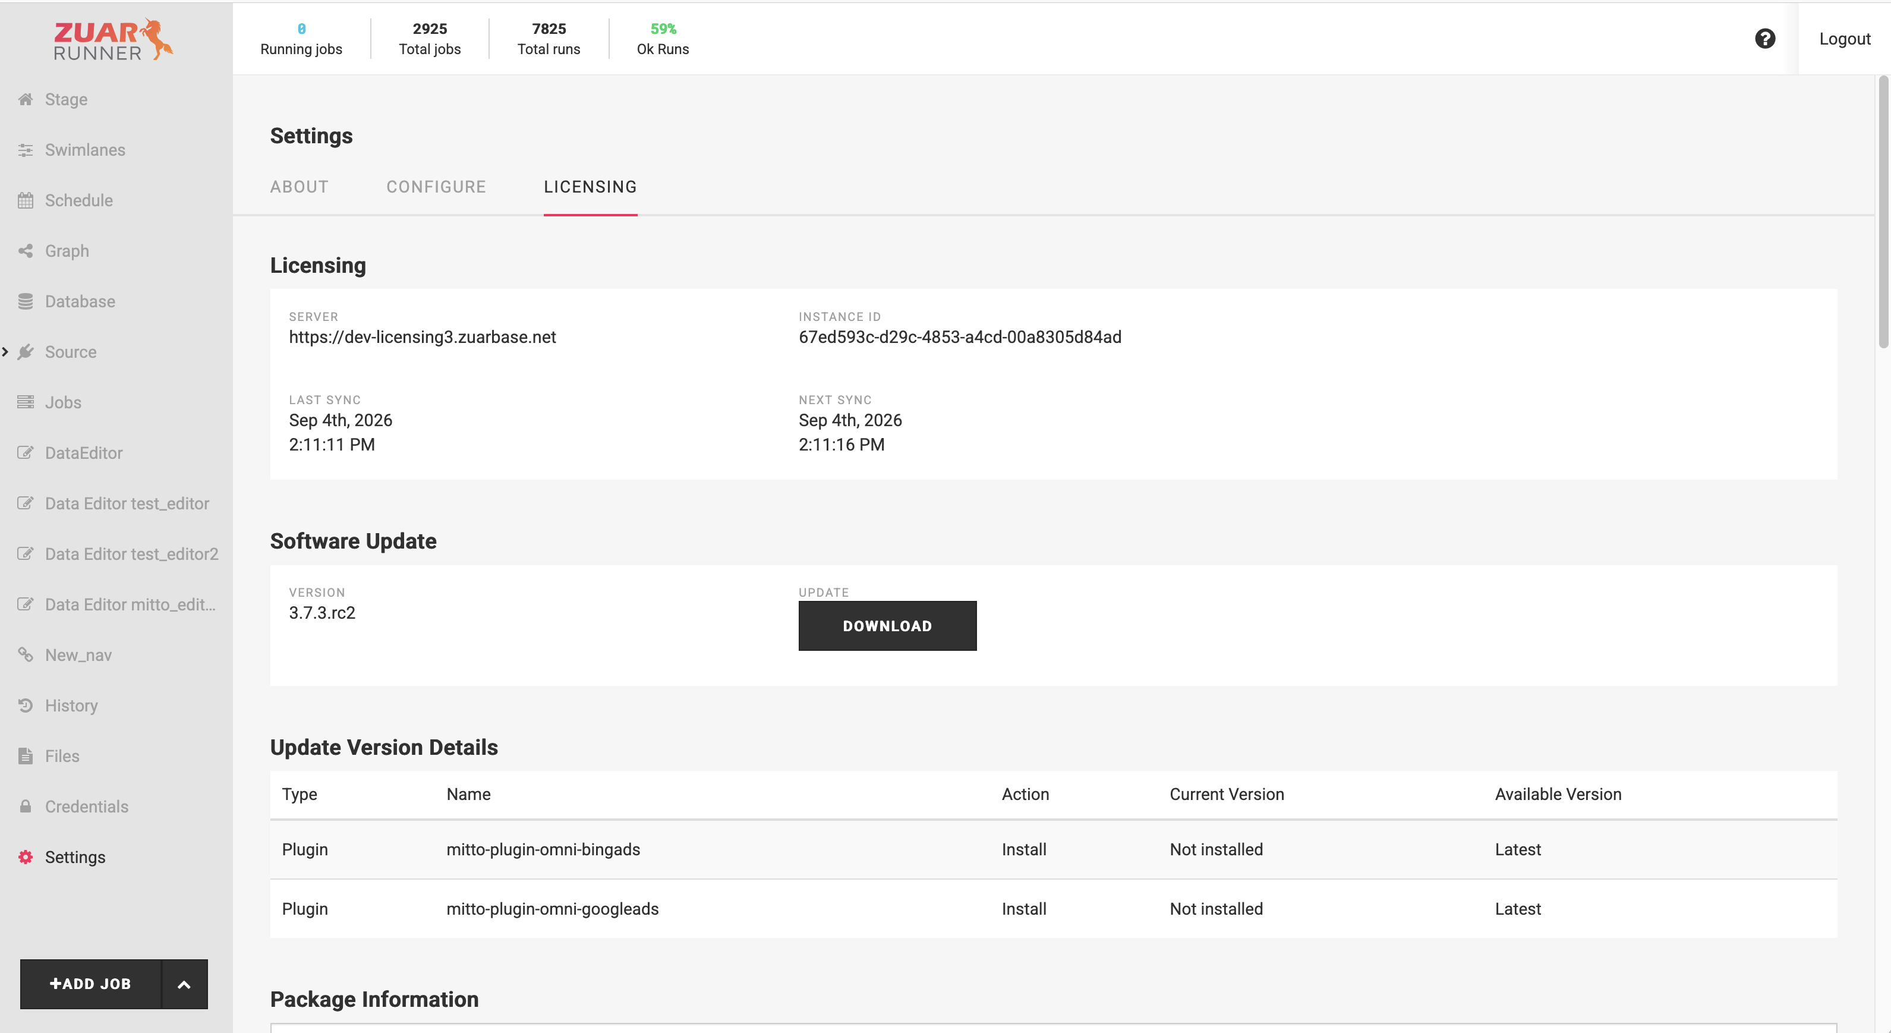Image resolution: width=1891 pixels, height=1033 pixels.
Task: Click the Graph share-nodes icon
Action: pyautogui.click(x=26, y=251)
